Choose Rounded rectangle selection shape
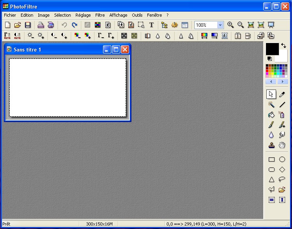292x229 pixels. click(271, 169)
